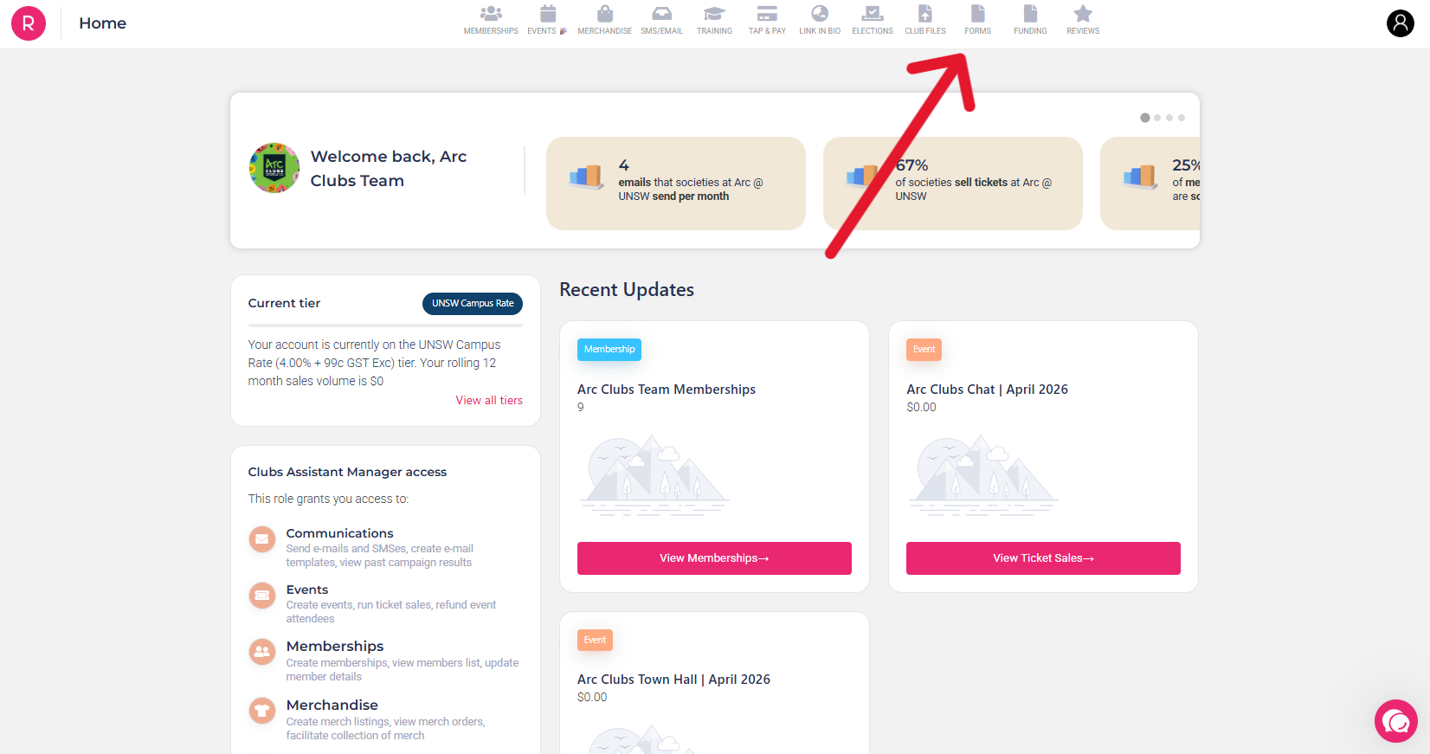Jump to the third carousel dot in welcome banner

coord(1169,118)
